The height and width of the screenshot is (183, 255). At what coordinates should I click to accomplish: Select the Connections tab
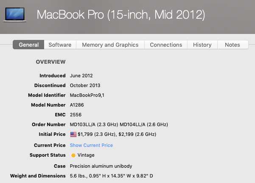point(166,45)
